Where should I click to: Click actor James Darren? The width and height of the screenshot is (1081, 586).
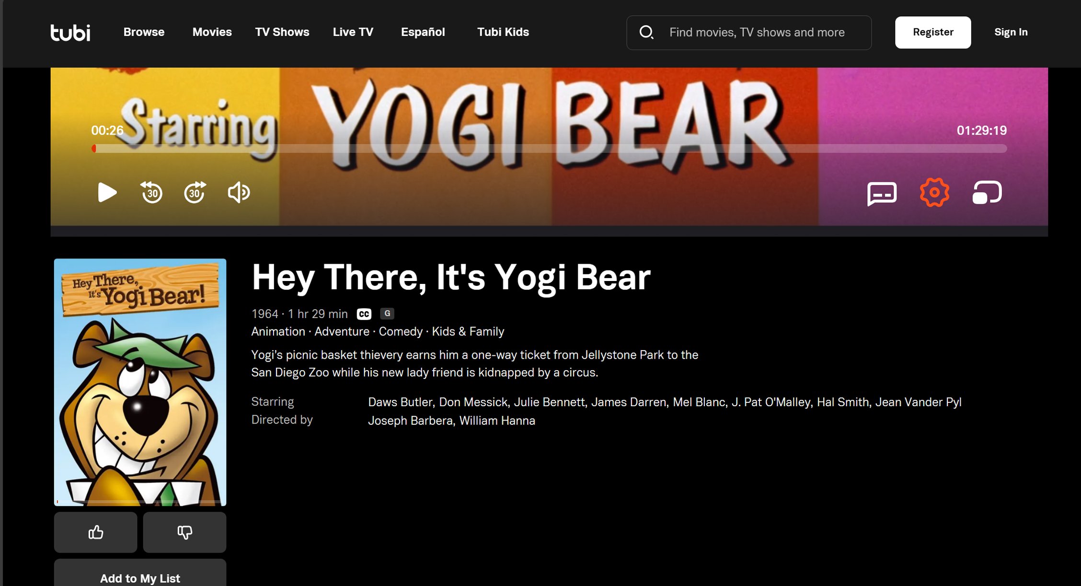click(629, 402)
